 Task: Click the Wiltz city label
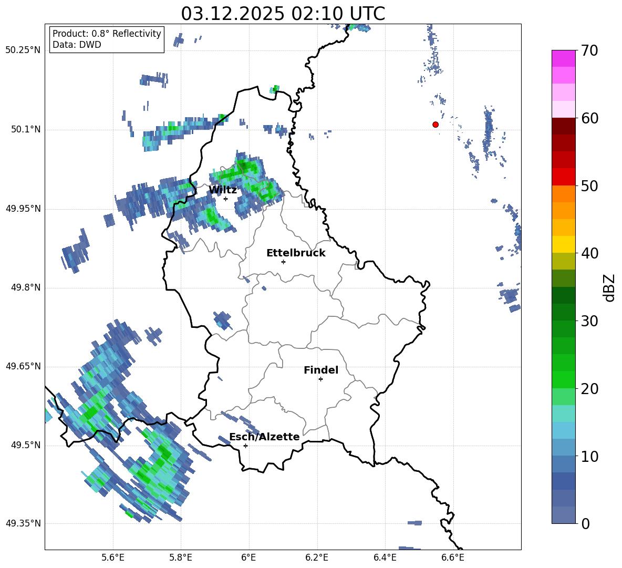[x=223, y=190]
